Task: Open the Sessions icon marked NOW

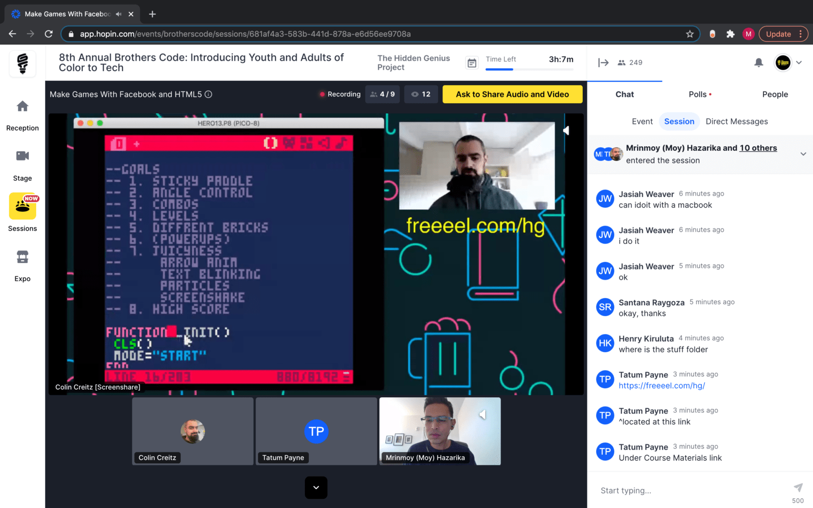Action: (22, 206)
